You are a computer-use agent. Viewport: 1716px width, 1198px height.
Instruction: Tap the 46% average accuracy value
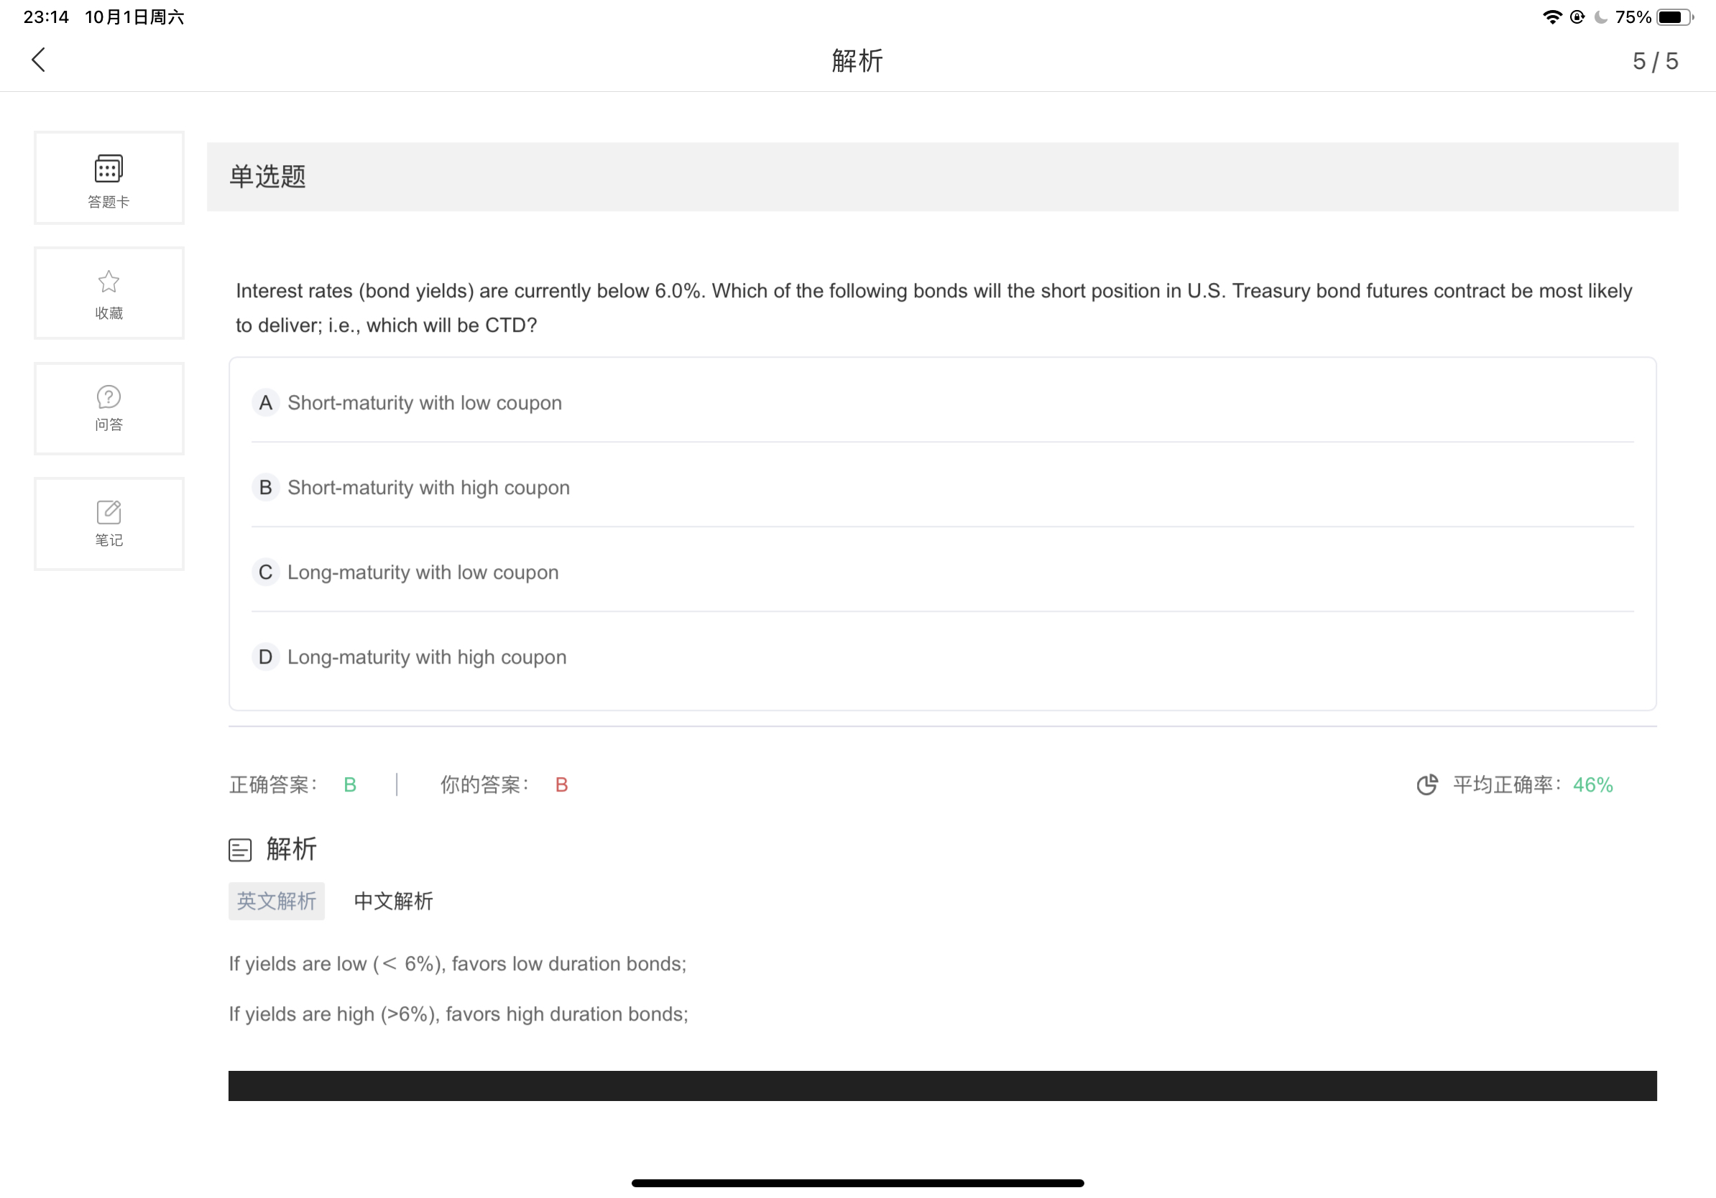point(1592,785)
